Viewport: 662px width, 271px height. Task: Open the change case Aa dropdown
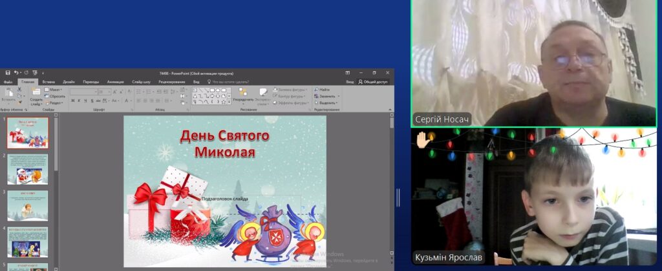point(116,101)
